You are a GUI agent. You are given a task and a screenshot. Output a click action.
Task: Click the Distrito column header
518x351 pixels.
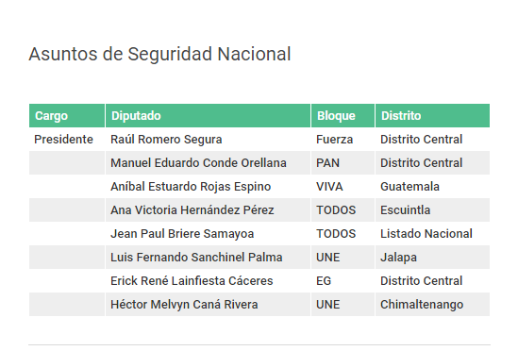(x=432, y=116)
